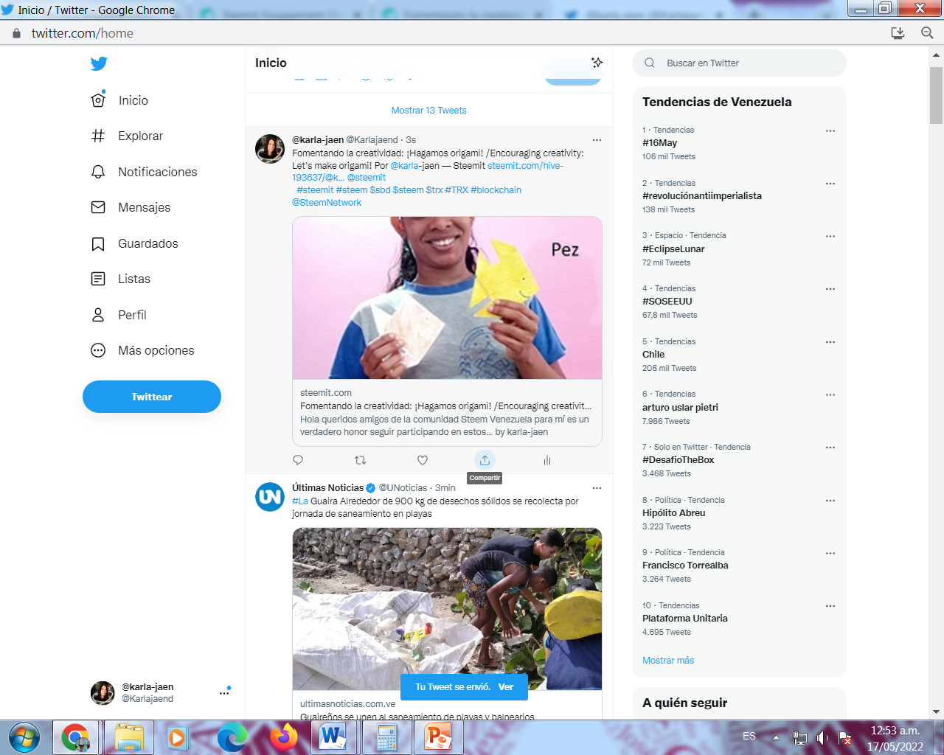Click the Twitter bird logo

coord(99,63)
